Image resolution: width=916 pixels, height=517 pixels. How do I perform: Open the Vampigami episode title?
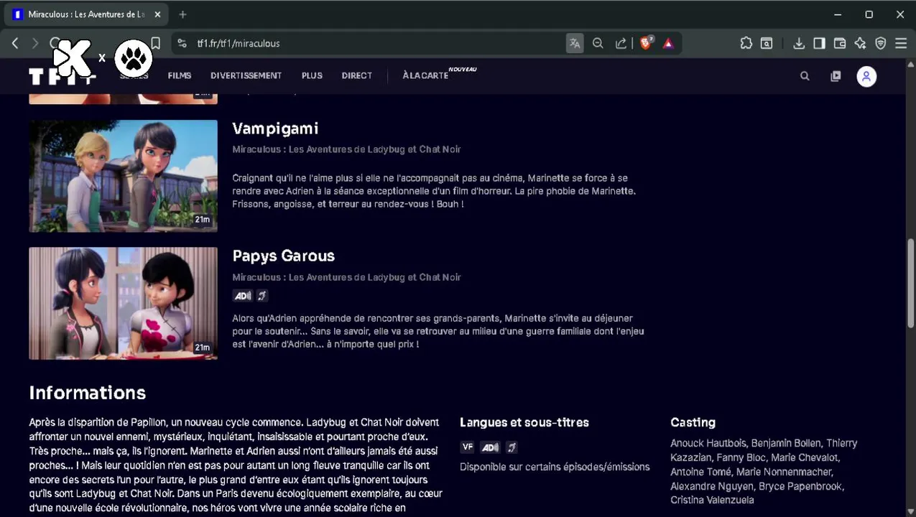pyautogui.click(x=275, y=129)
